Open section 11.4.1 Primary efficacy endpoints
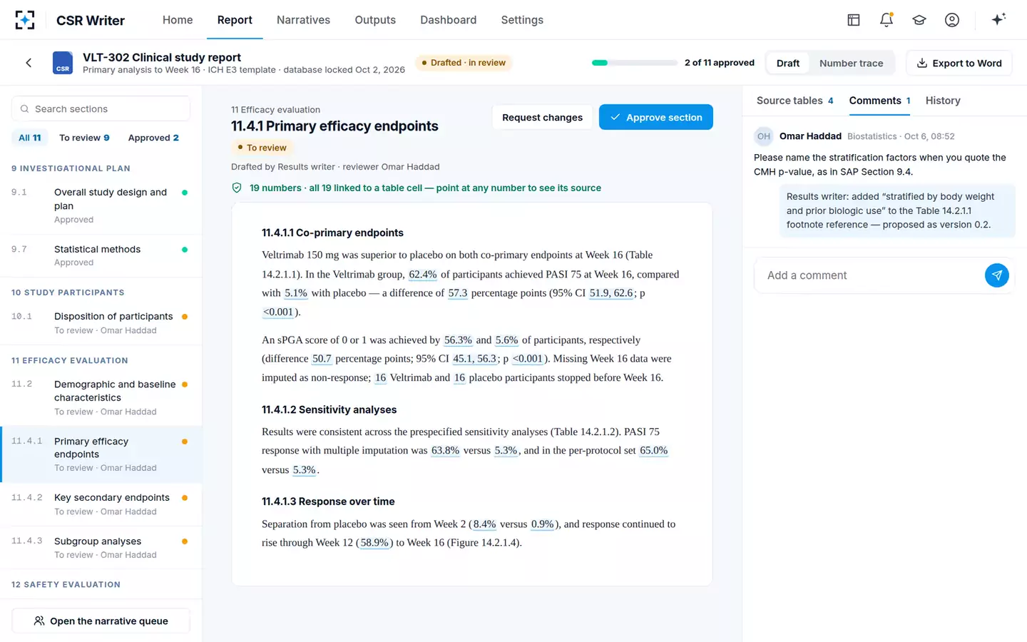The height and width of the screenshot is (642, 1027). click(x=101, y=454)
